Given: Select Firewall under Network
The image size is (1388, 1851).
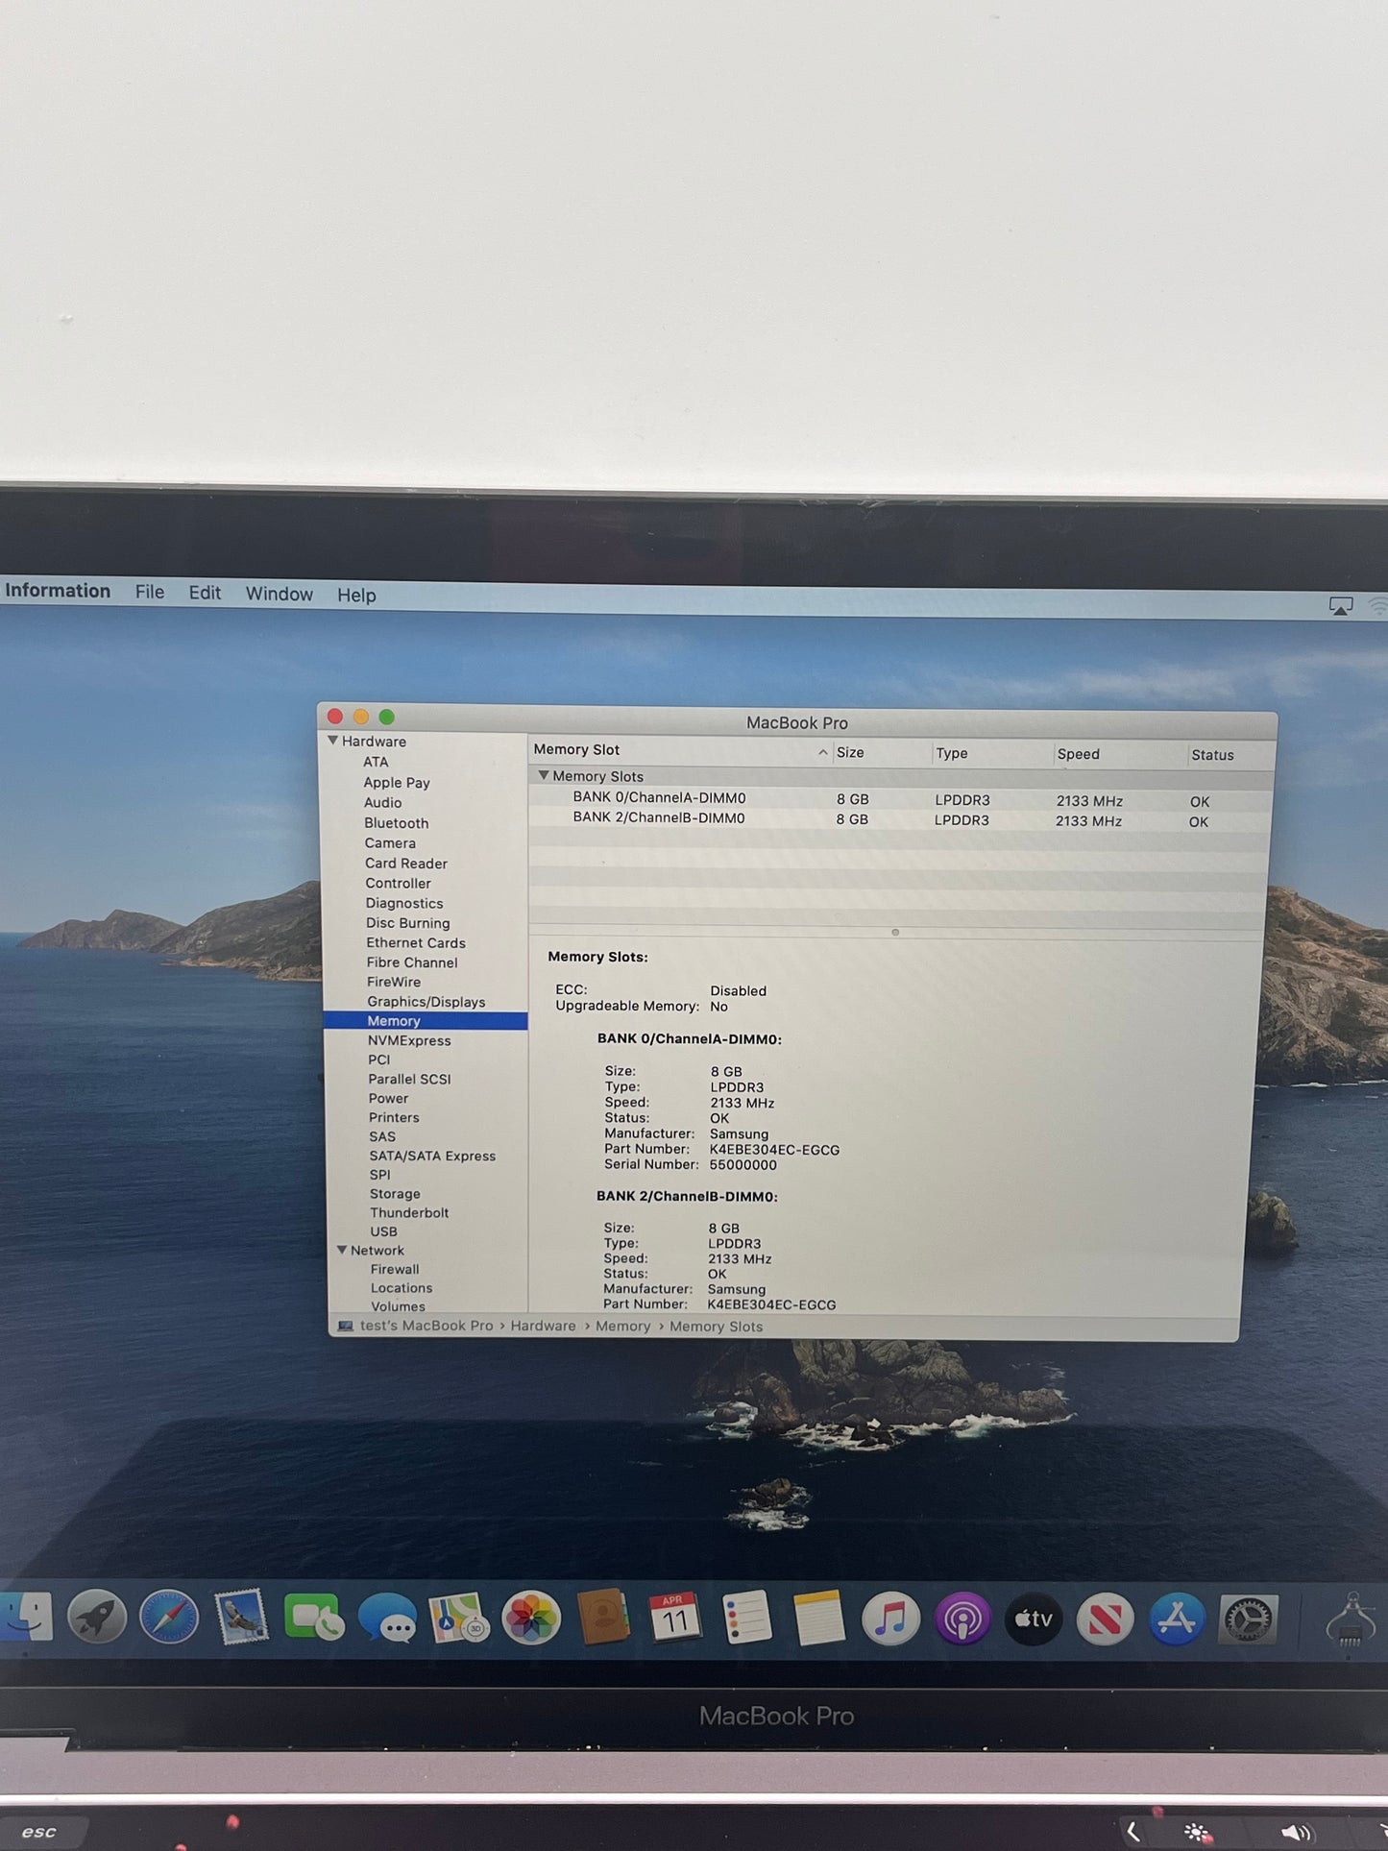Looking at the screenshot, I should pos(395,1269).
